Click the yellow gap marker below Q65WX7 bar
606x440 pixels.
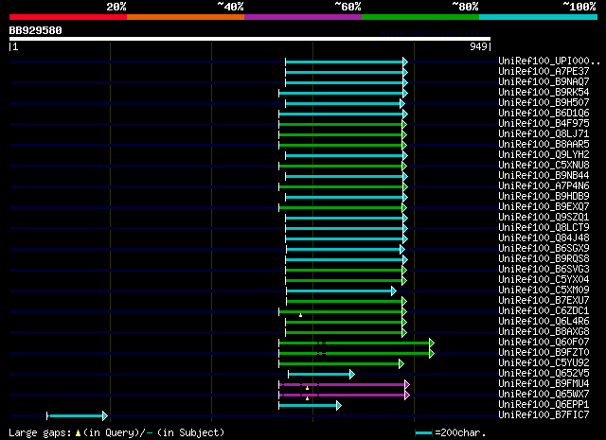tap(307, 398)
